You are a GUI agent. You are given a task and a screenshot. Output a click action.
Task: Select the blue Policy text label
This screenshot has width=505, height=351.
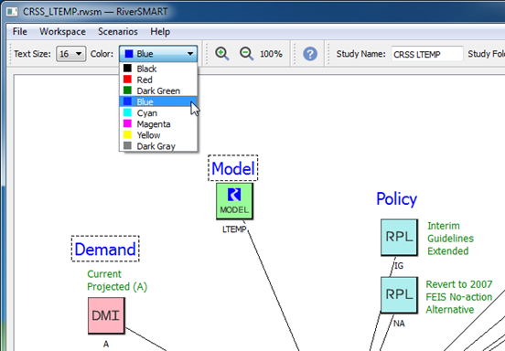point(396,199)
